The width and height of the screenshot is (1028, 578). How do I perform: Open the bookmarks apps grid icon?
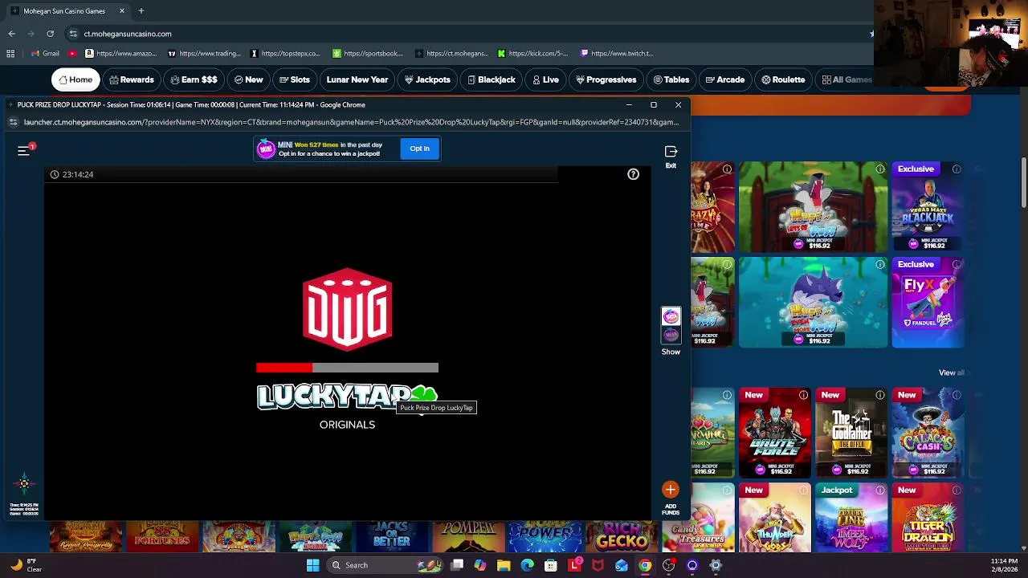tap(10, 54)
